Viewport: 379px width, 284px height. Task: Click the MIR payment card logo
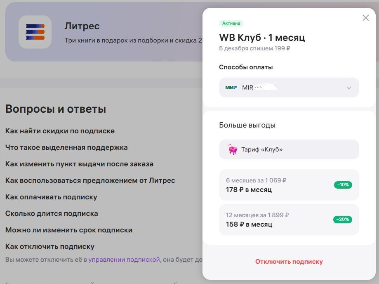coord(231,88)
